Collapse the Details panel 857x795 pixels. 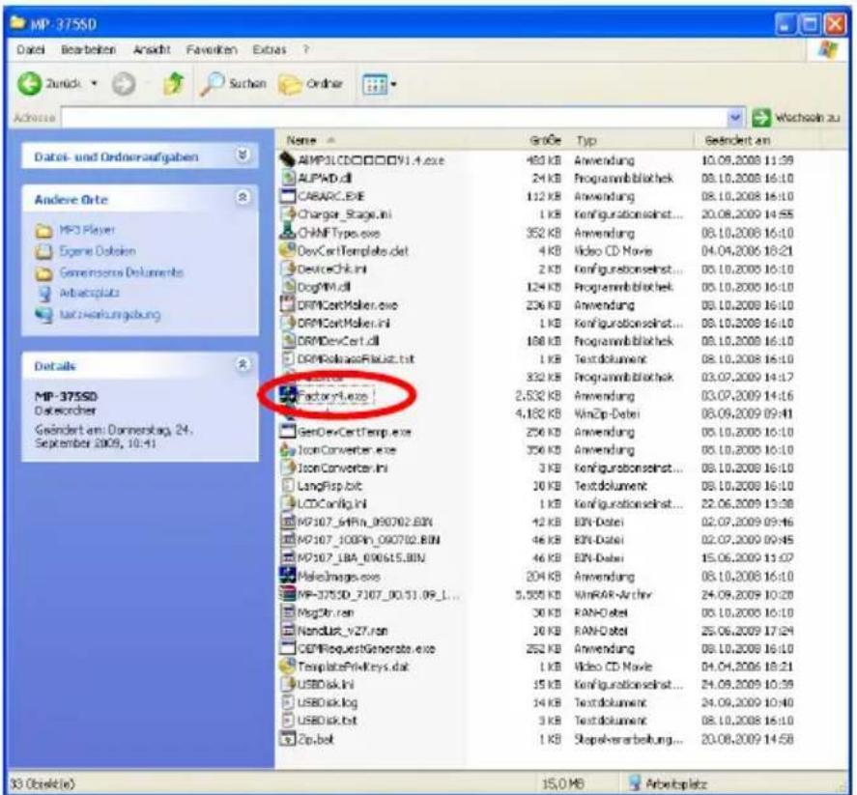(243, 364)
